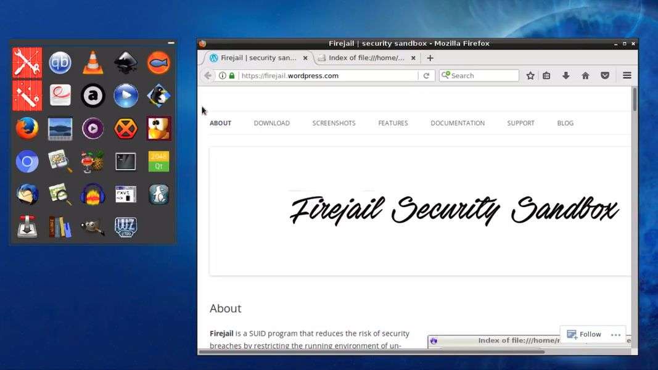
Task: Launch the white penguin on teal tile
Action: 158,194
